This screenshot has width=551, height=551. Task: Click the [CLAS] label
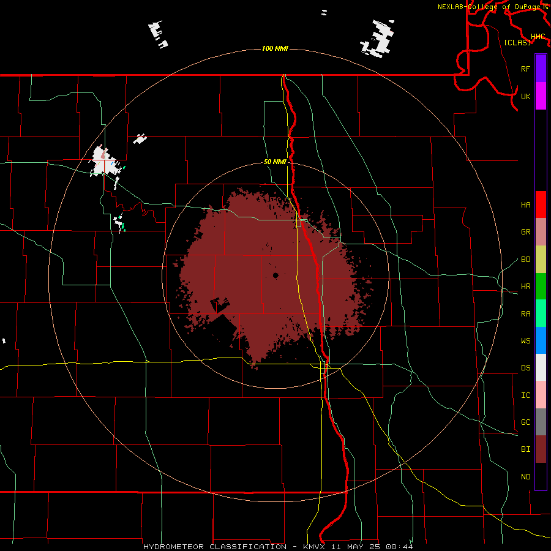click(517, 42)
